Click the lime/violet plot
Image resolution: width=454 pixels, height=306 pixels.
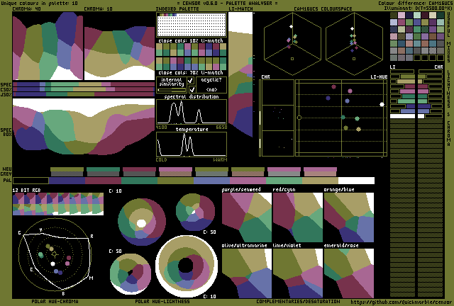pos(298,273)
